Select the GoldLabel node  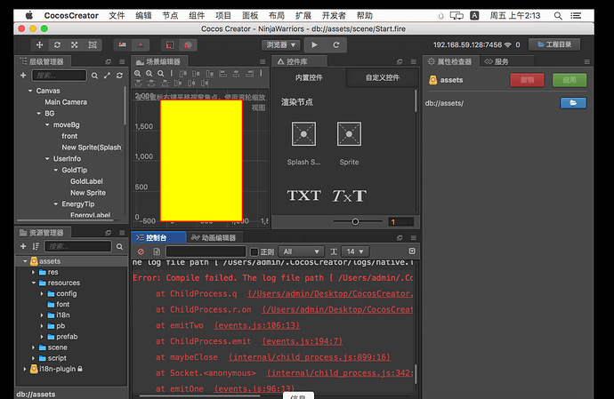(86, 181)
